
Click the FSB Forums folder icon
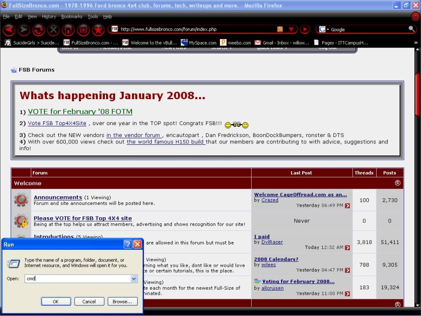tap(14, 70)
